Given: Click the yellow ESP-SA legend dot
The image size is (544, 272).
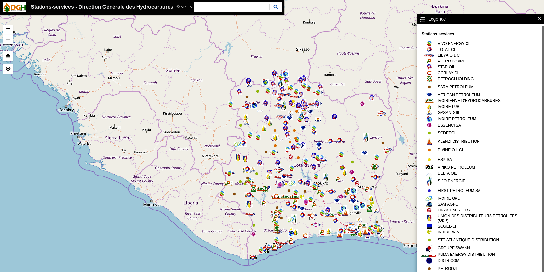Looking at the screenshot, I should (429, 160).
